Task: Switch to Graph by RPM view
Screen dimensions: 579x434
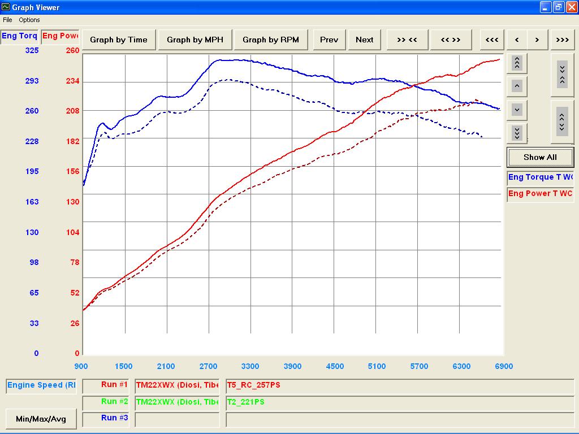Action: click(x=271, y=40)
